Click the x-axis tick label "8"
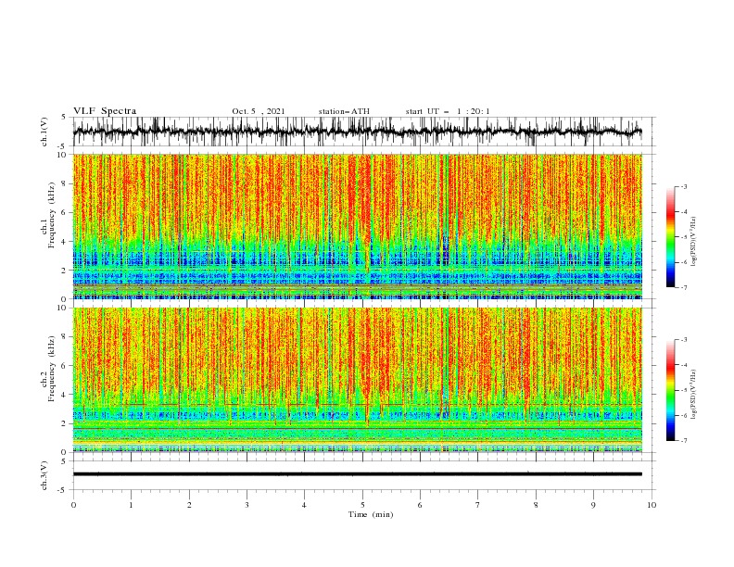 coord(536,505)
